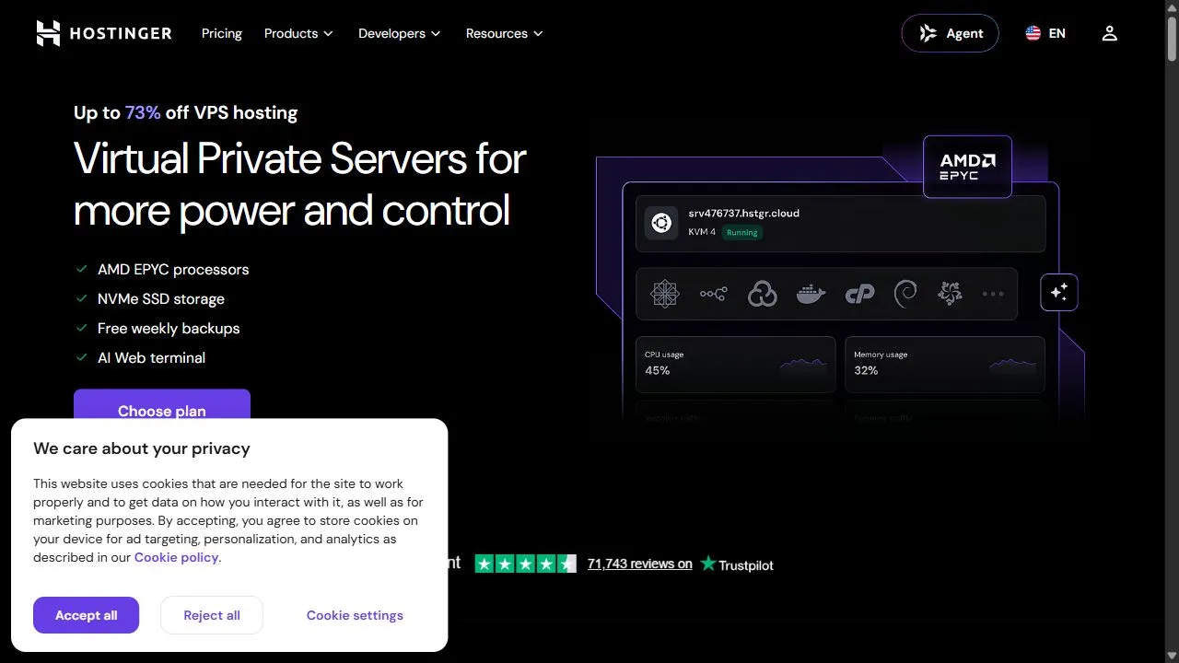Image resolution: width=1179 pixels, height=663 pixels.
Task: Click the Debian swirl icon
Action: [x=905, y=294]
